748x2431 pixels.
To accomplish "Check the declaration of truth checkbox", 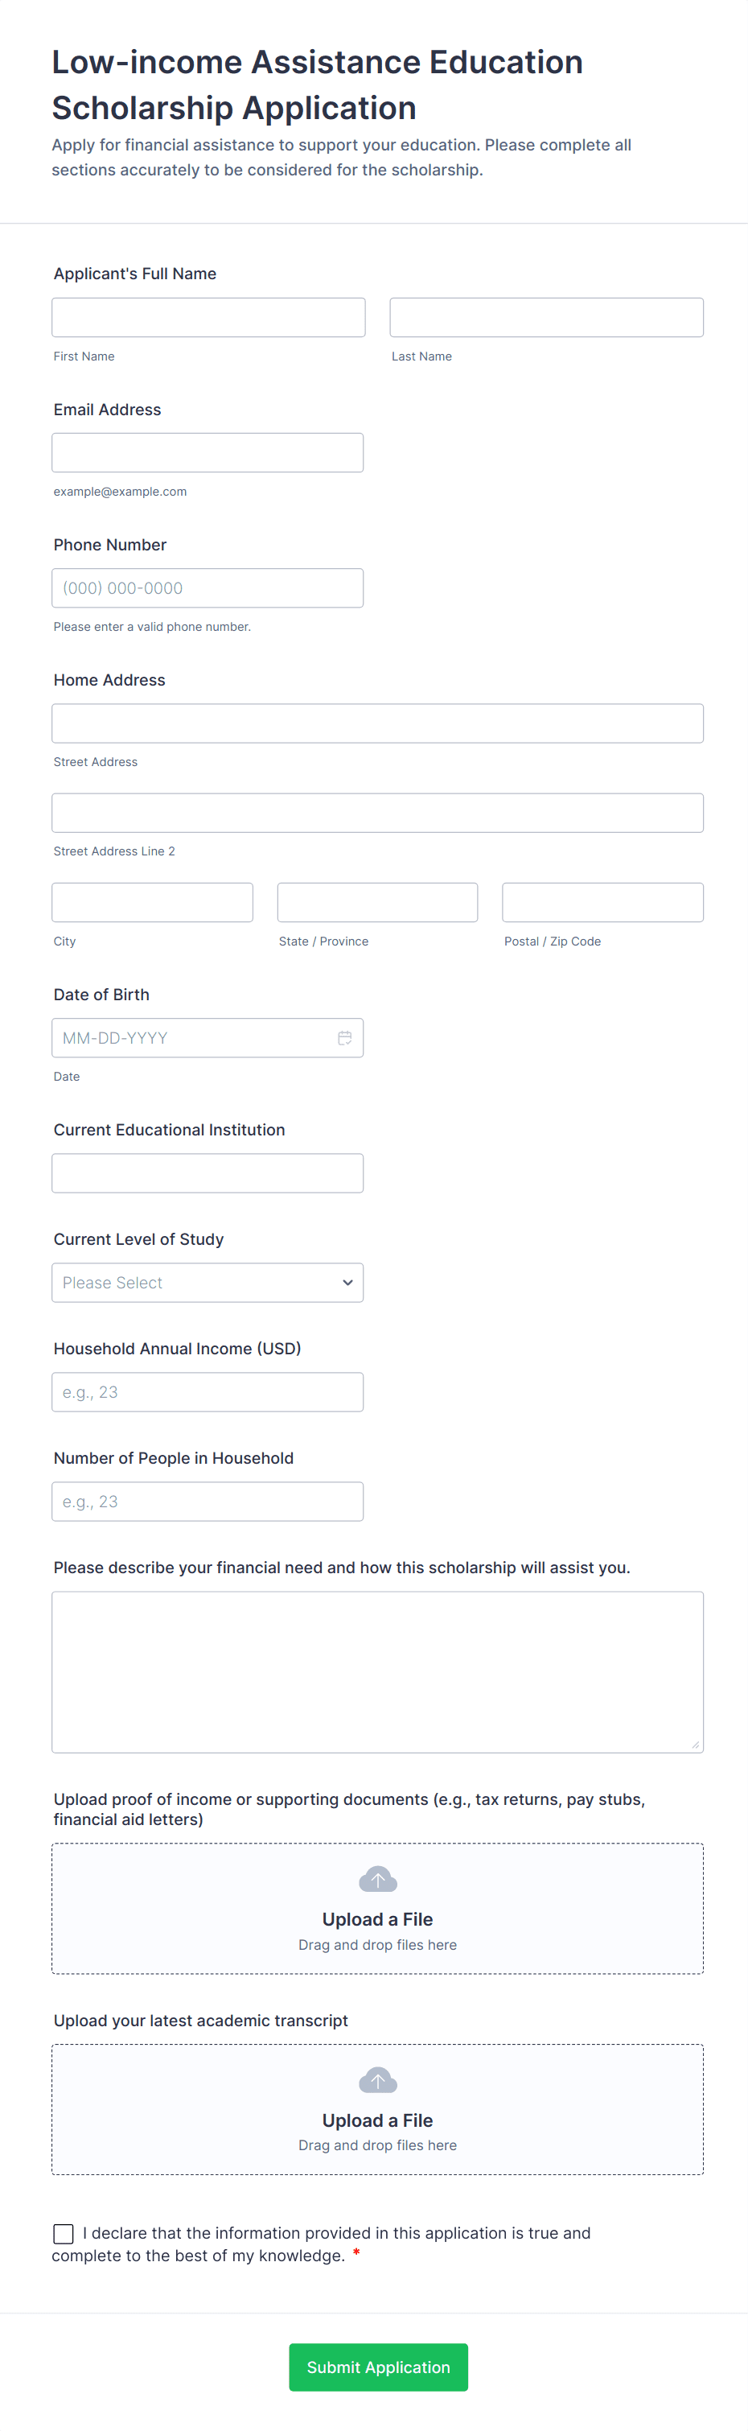I will 64,2233.
